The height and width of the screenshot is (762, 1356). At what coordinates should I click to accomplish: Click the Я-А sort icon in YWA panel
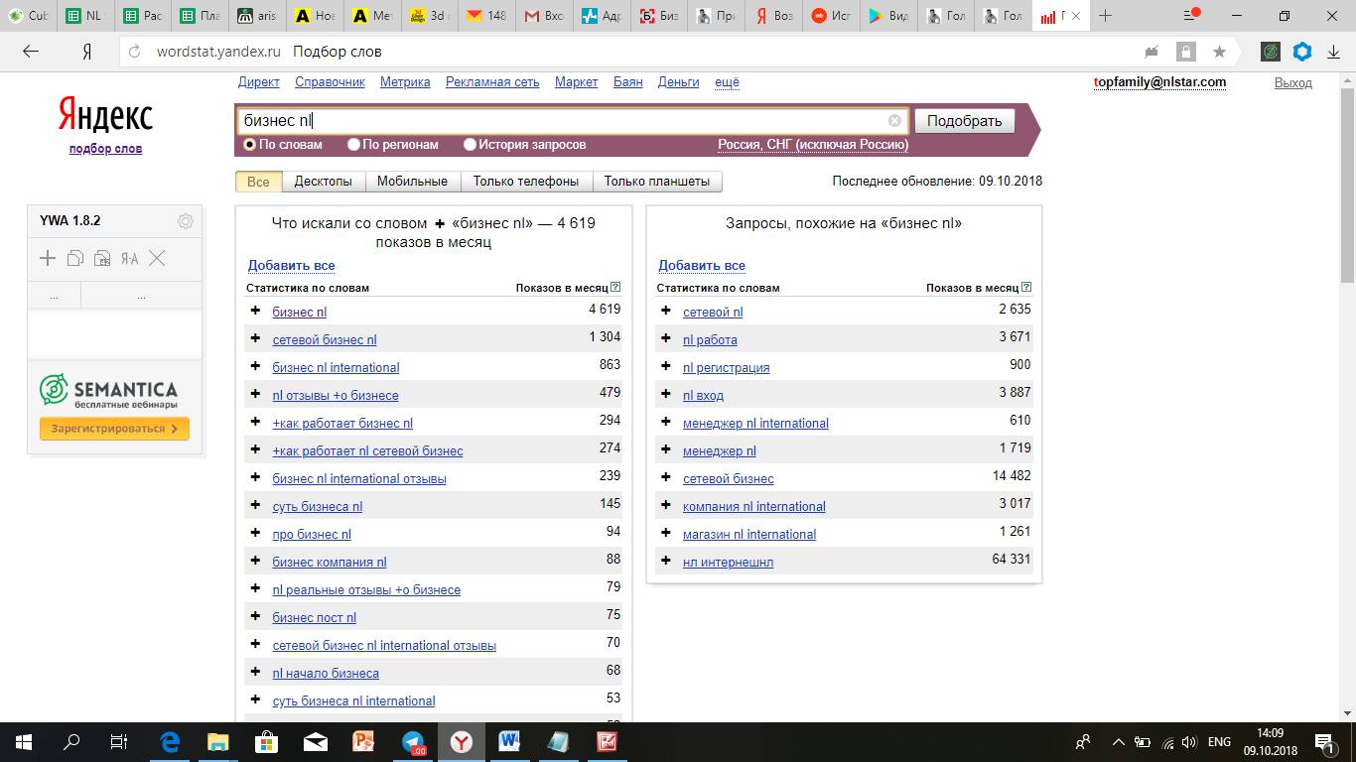[x=129, y=259]
